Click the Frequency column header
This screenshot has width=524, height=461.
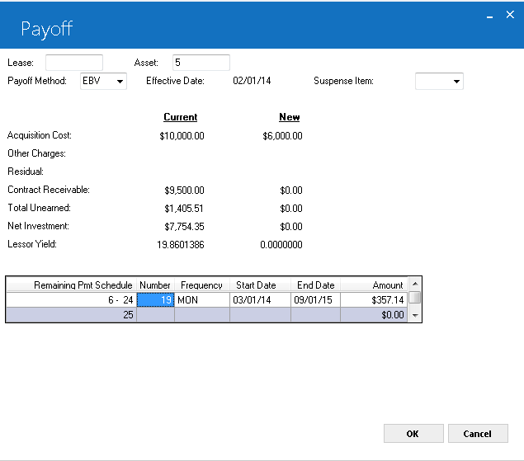click(202, 285)
